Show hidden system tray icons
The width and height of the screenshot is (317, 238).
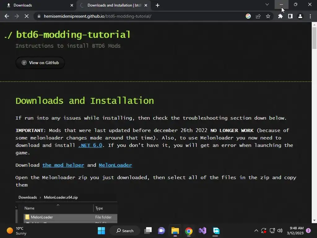(x=256, y=231)
